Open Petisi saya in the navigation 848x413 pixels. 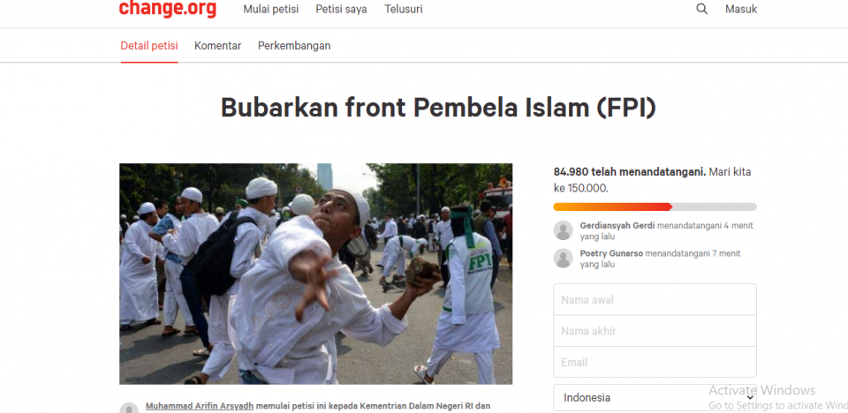click(x=341, y=9)
